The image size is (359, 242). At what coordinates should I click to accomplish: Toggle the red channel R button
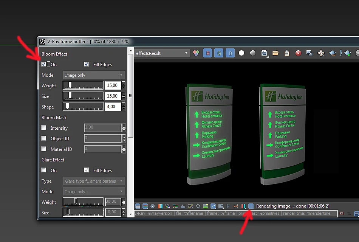208,53
